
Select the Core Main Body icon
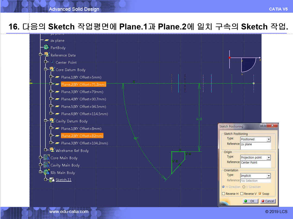46,158
